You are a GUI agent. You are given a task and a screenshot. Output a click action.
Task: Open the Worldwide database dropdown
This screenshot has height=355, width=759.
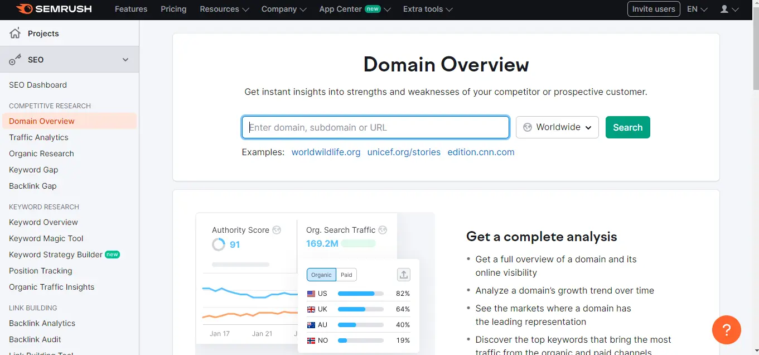pyautogui.click(x=557, y=127)
